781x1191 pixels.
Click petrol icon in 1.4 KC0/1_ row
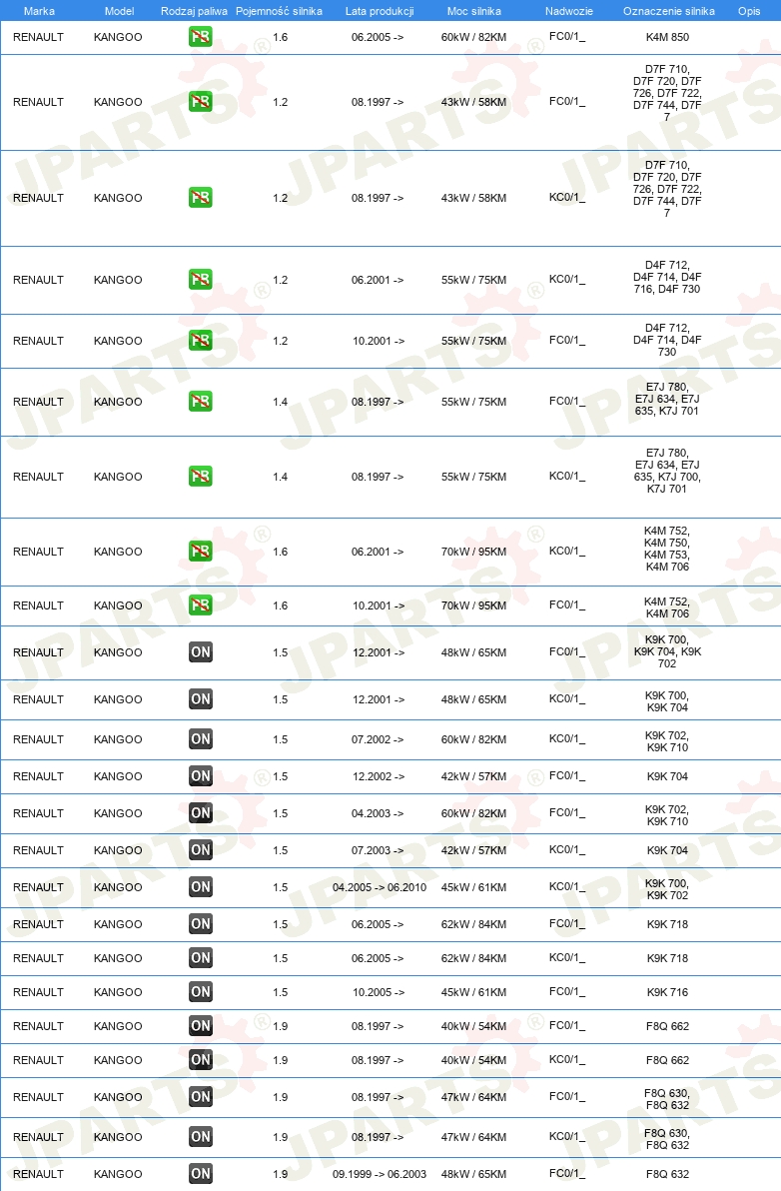click(201, 477)
